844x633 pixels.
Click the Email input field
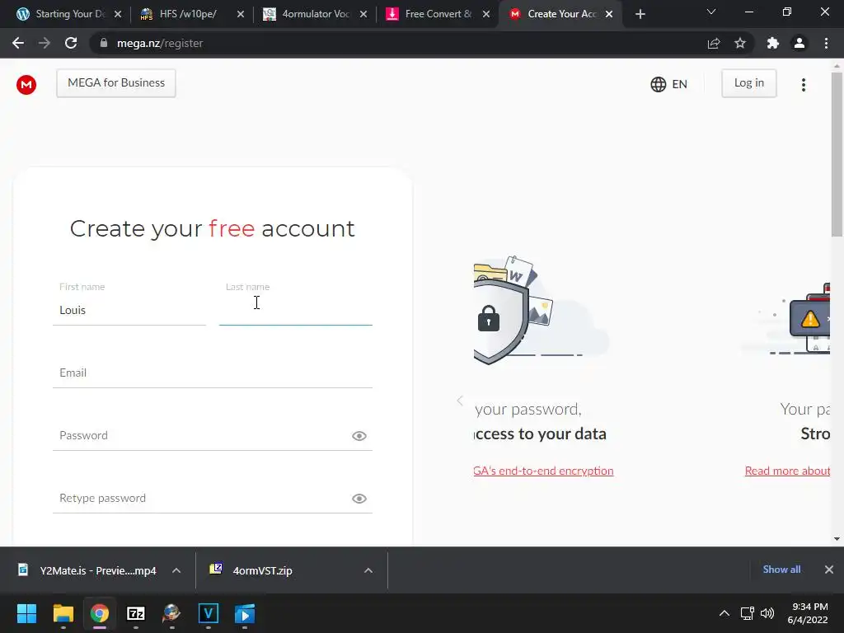(213, 373)
